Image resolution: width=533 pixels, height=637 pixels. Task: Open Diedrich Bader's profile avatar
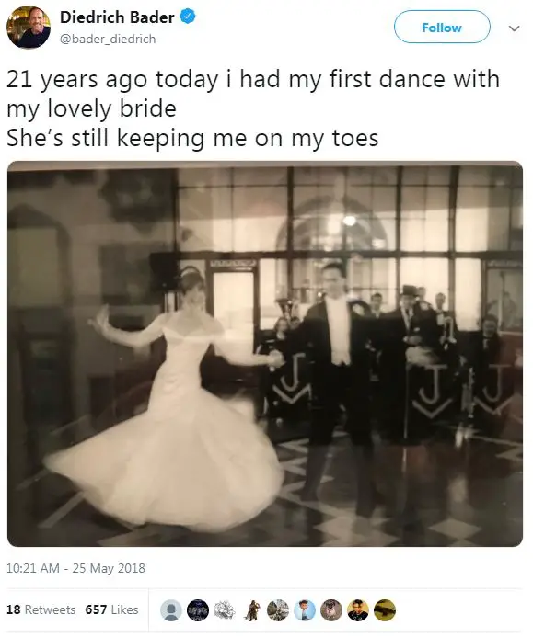(x=29, y=28)
